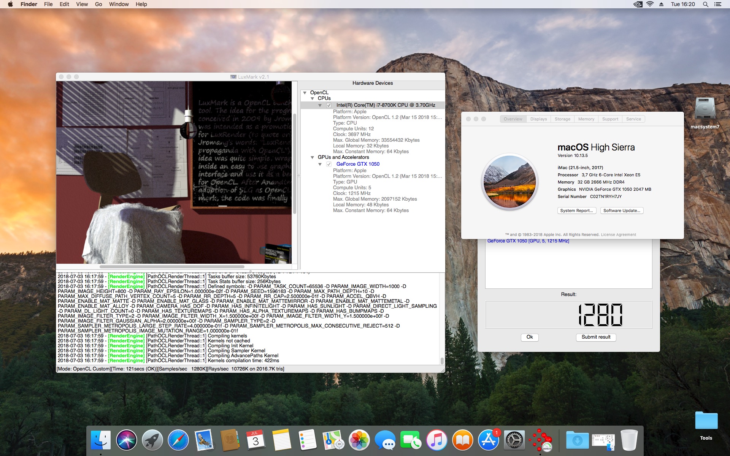730x456 pixels.
Task: Click the License Agreement link
Action: [618, 234]
